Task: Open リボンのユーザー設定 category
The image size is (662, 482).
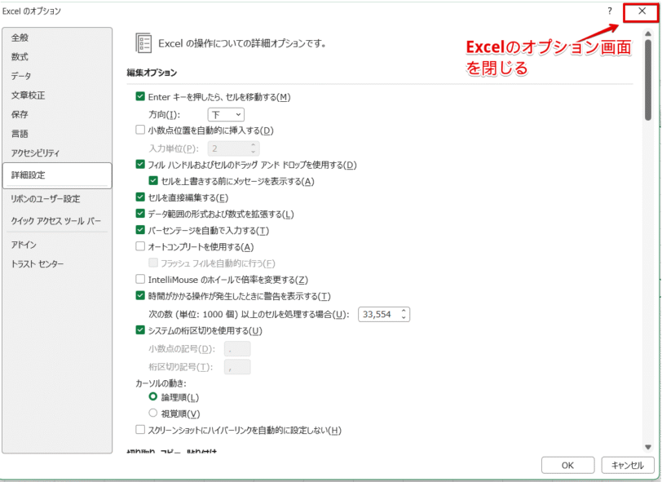Action: 46,199
